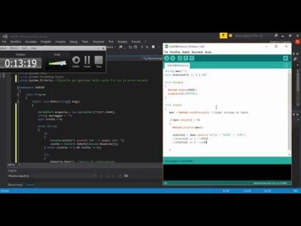This screenshot has height=226, width=301.
Task: Open the recorder Tools menu
Action: pos(25,48)
